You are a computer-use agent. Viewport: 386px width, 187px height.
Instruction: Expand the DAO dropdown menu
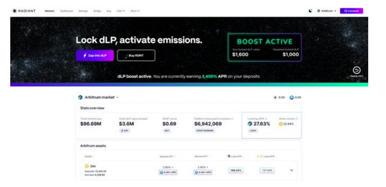(x=121, y=11)
